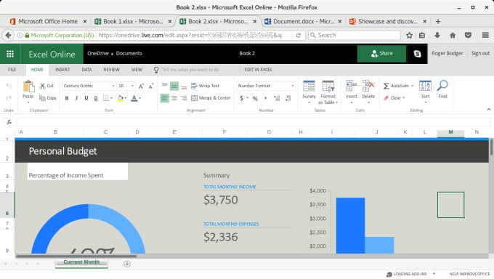Toggle middle vertical alignment

(x=174, y=86)
